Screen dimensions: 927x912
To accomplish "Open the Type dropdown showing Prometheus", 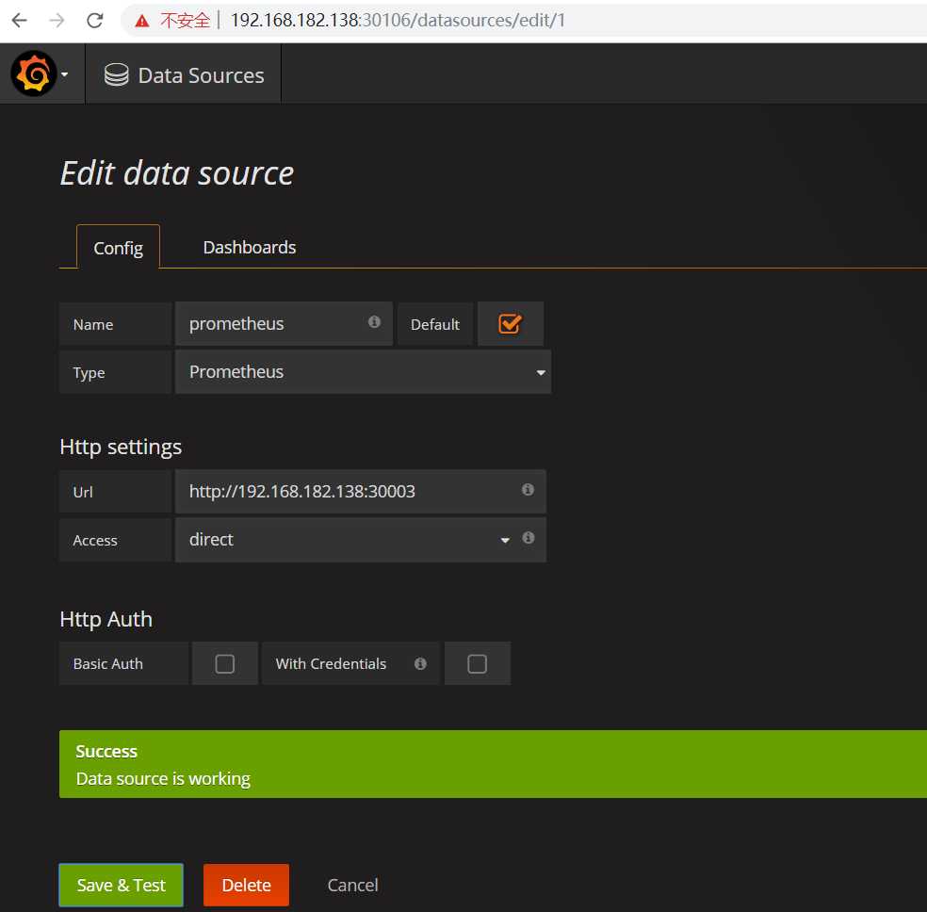I will tap(363, 372).
